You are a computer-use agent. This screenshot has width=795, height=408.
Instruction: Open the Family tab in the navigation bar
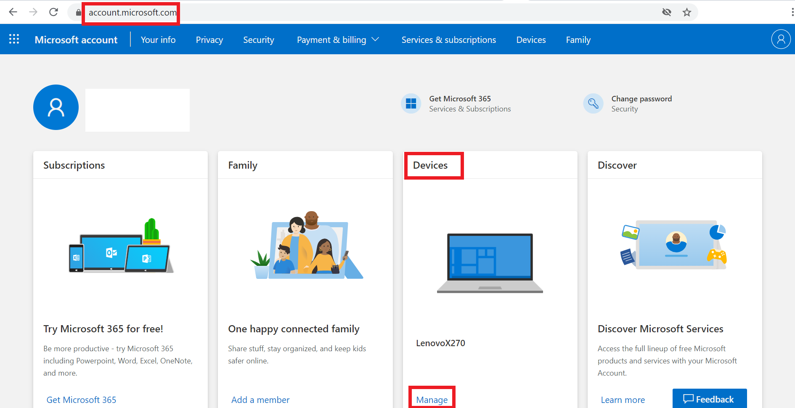pyautogui.click(x=578, y=40)
